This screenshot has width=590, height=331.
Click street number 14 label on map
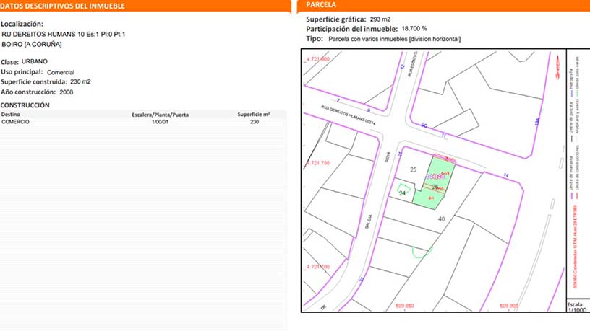coord(506,175)
